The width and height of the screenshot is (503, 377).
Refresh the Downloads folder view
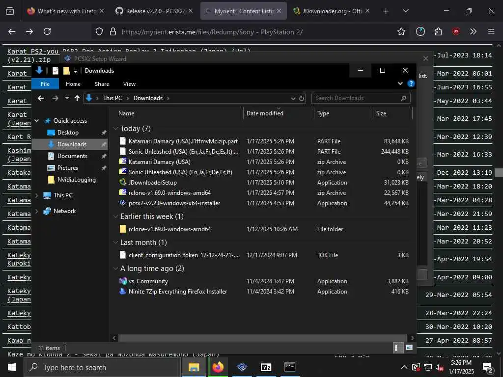[x=302, y=98]
